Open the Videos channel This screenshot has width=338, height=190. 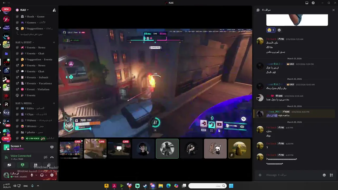pyautogui.click(x=36, y=120)
